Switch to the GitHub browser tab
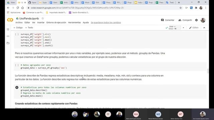 [x=32, y=2]
